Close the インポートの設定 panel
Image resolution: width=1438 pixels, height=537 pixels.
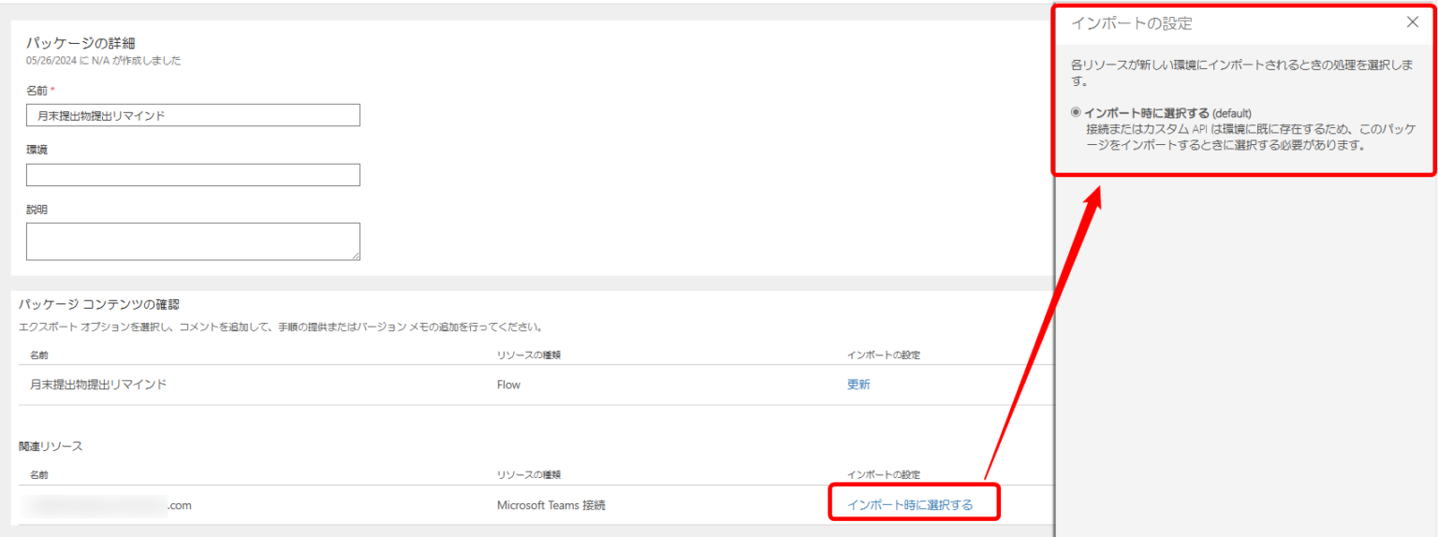[x=1413, y=22]
